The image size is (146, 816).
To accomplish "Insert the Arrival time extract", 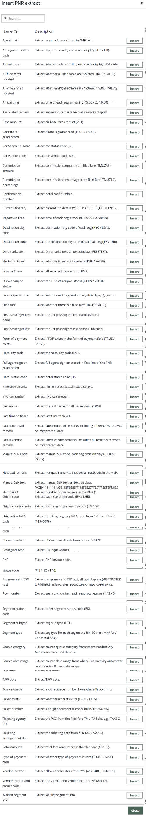I will pos(134,103).
